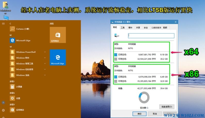This screenshot has width=205, height=118.
Task: Click the 拼音J section header
Action: point(12,81)
